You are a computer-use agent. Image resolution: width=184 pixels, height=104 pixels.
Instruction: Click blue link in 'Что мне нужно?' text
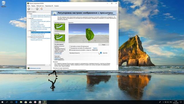tap(58, 54)
